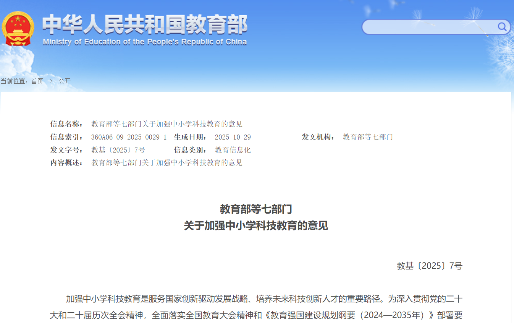Click the 中华人民共和国教育部 site title
The image size is (514, 323).
click(x=145, y=25)
